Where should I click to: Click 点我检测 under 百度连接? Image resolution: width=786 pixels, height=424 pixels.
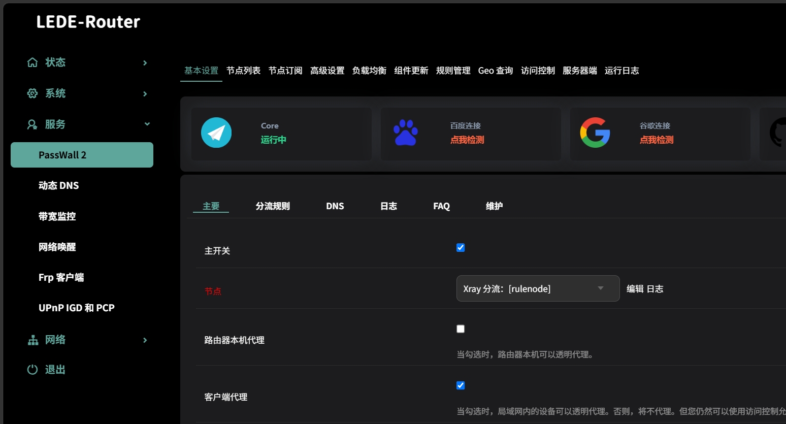click(x=467, y=140)
